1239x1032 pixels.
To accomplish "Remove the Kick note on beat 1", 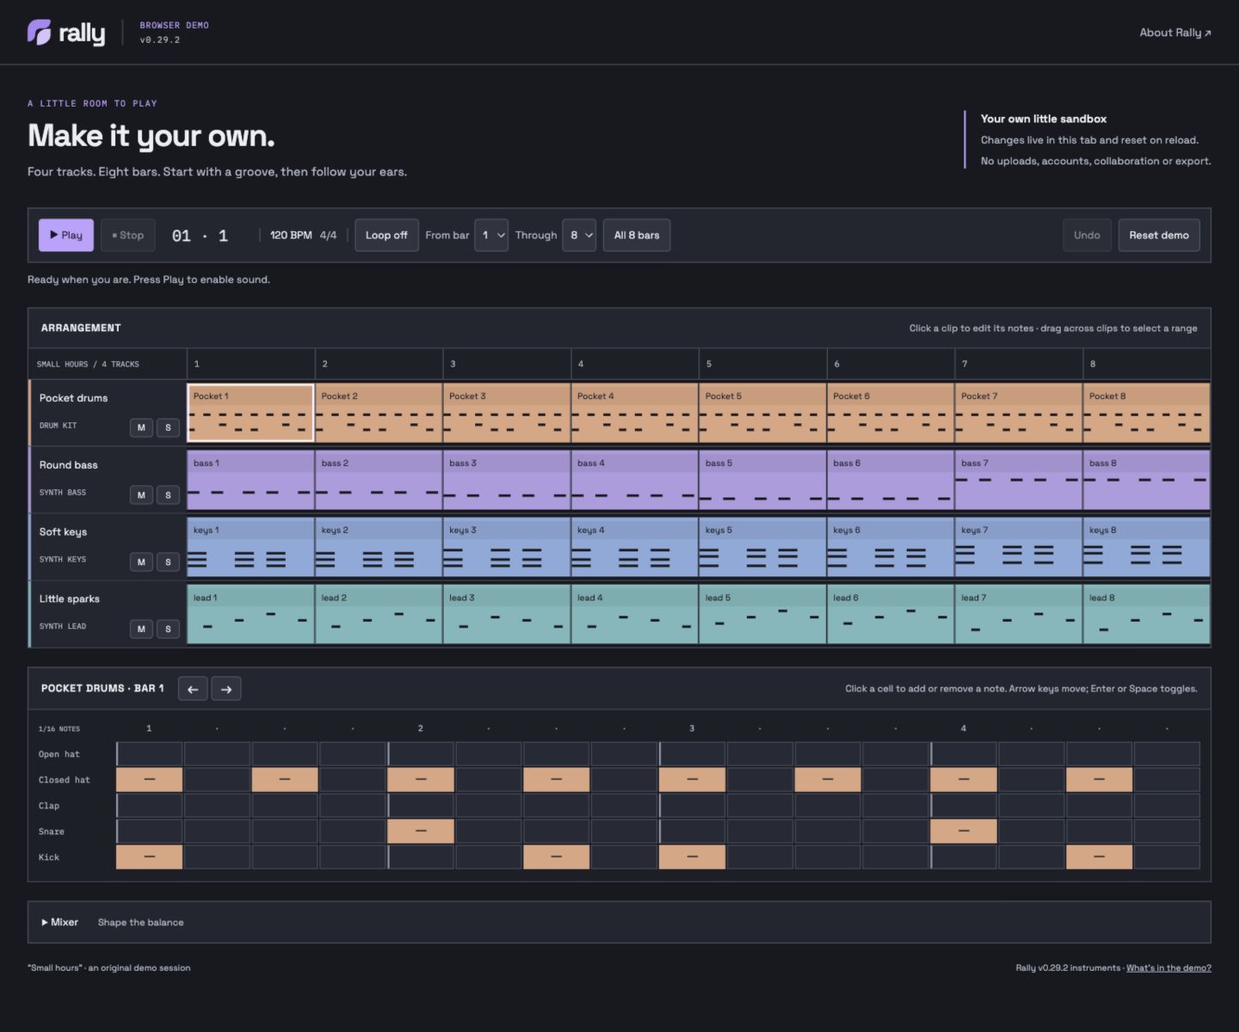I will [149, 857].
